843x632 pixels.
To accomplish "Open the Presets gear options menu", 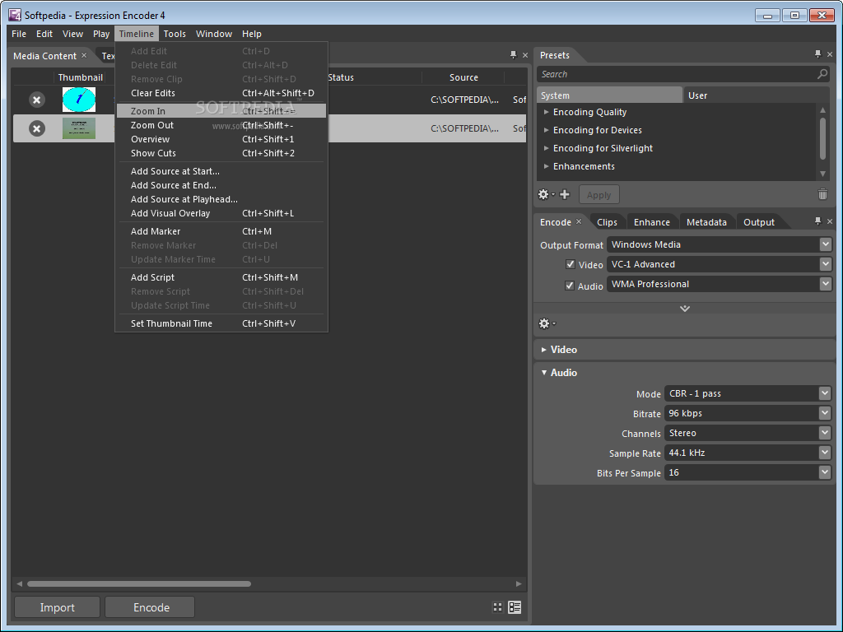I will click(x=546, y=194).
